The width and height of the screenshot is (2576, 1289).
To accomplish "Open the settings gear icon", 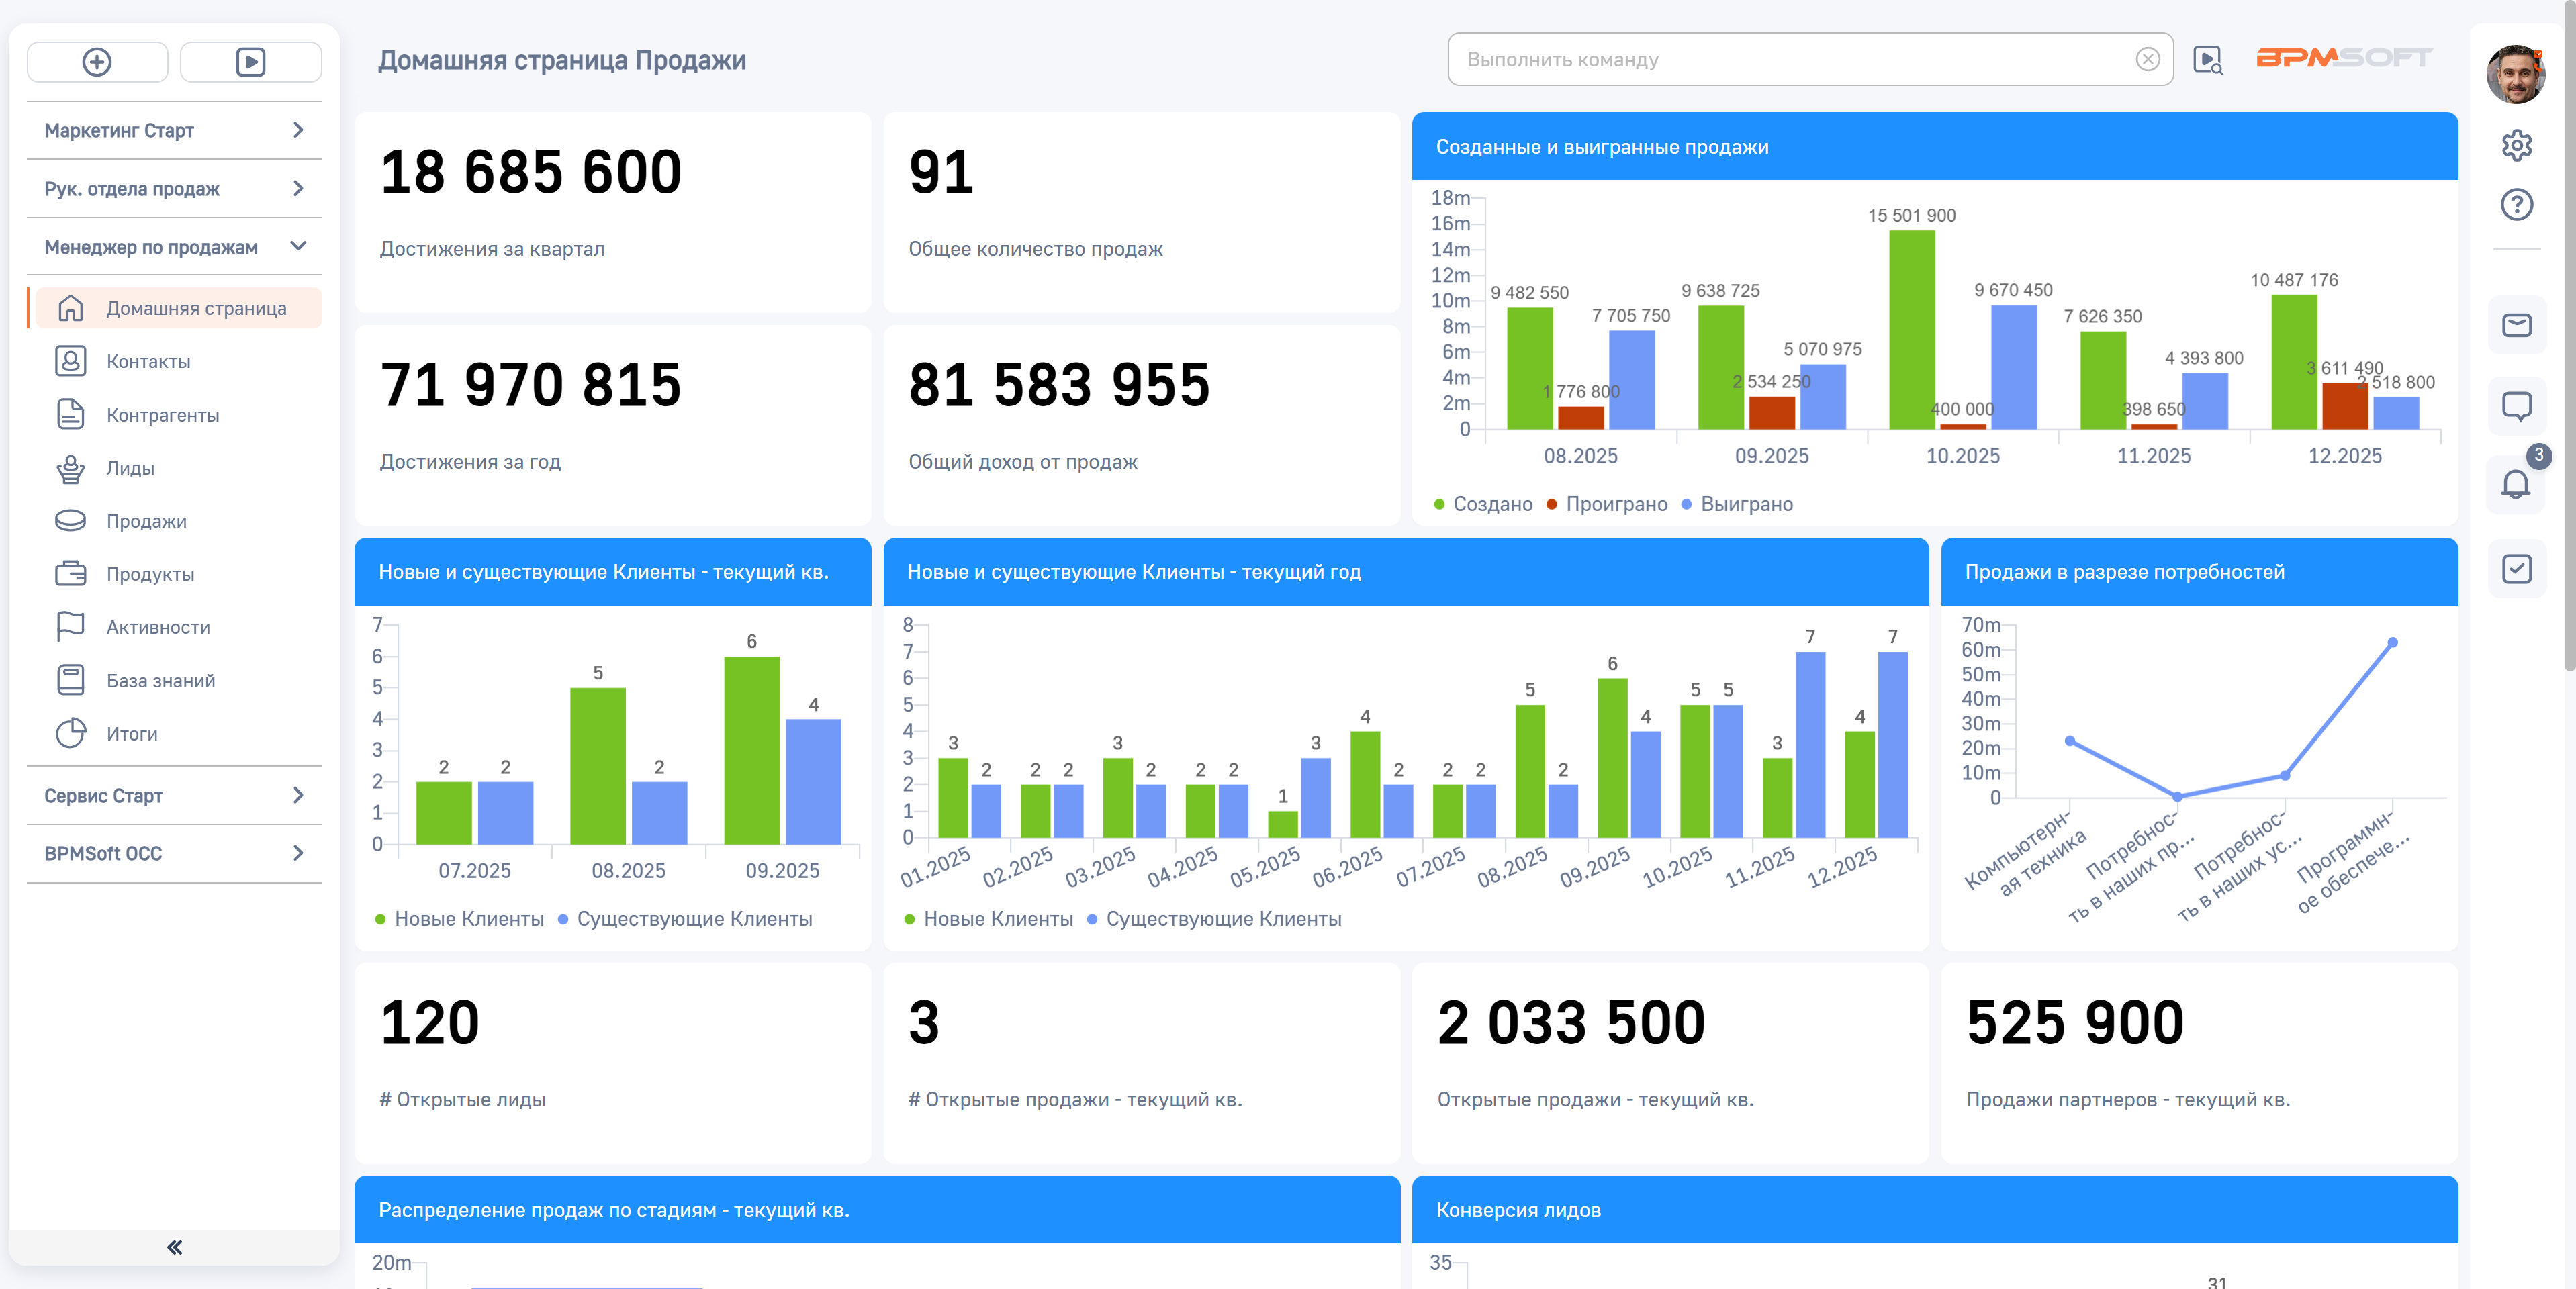I will pyautogui.click(x=2516, y=145).
